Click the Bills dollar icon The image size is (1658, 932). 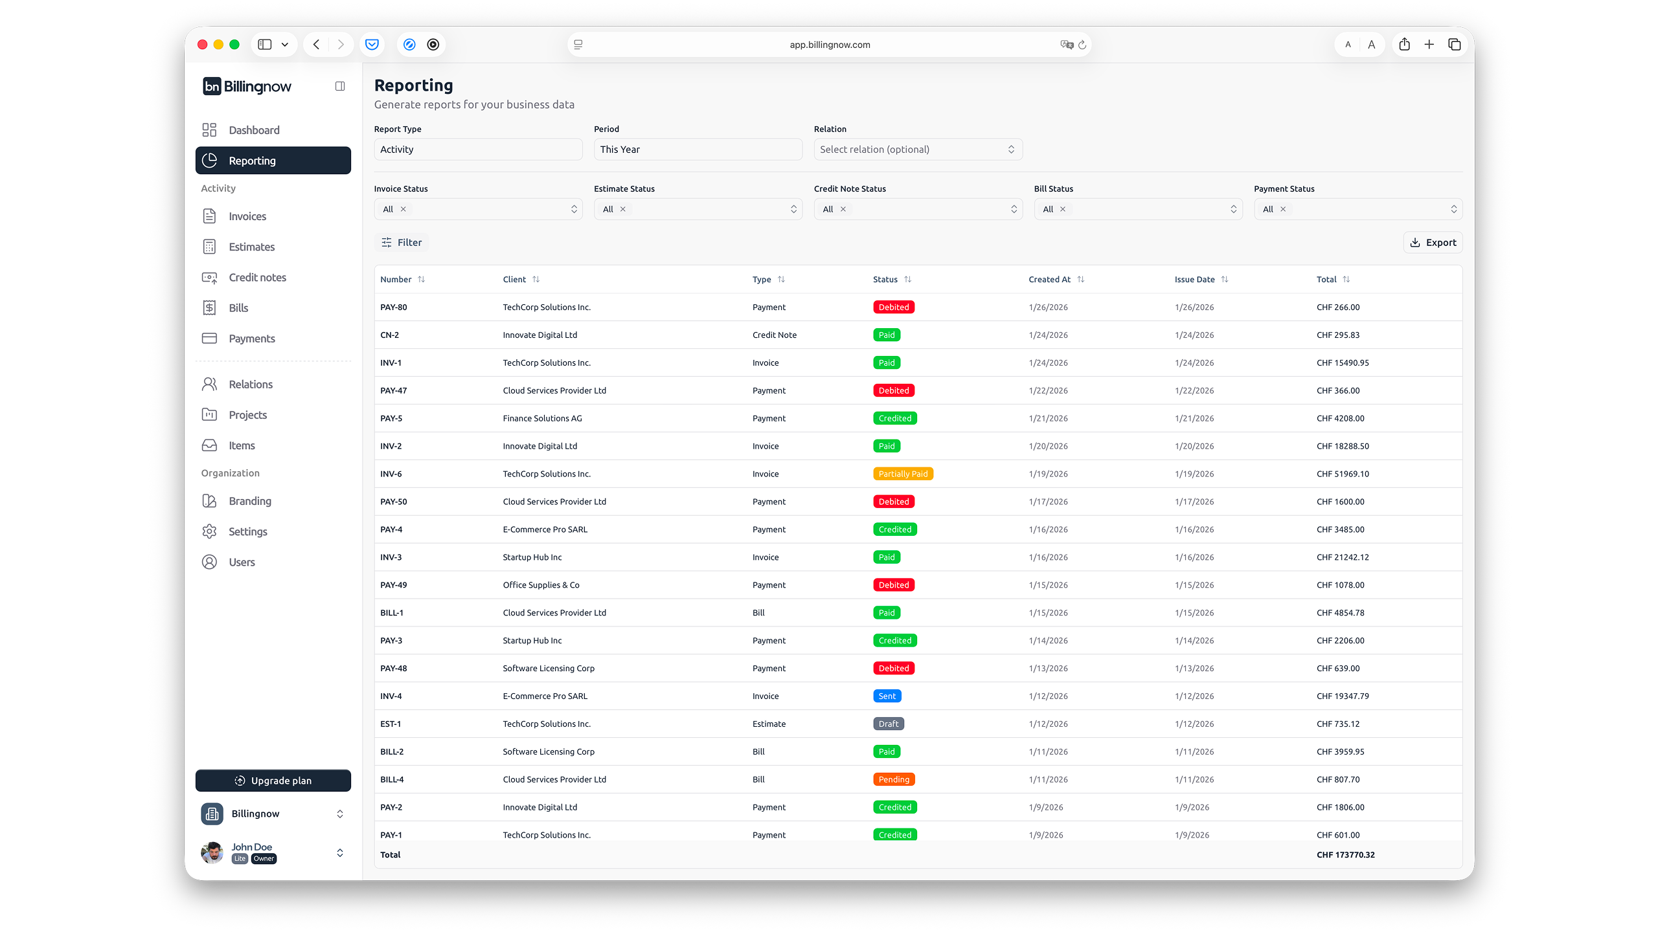pos(209,307)
